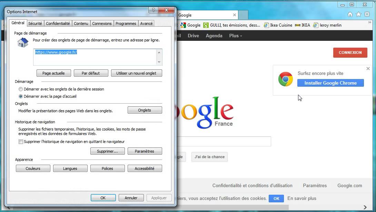Screen dimensions: 376x212
Task: Switch to the Connexions tab
Action: pyautogui.click(x=102, y=23)
